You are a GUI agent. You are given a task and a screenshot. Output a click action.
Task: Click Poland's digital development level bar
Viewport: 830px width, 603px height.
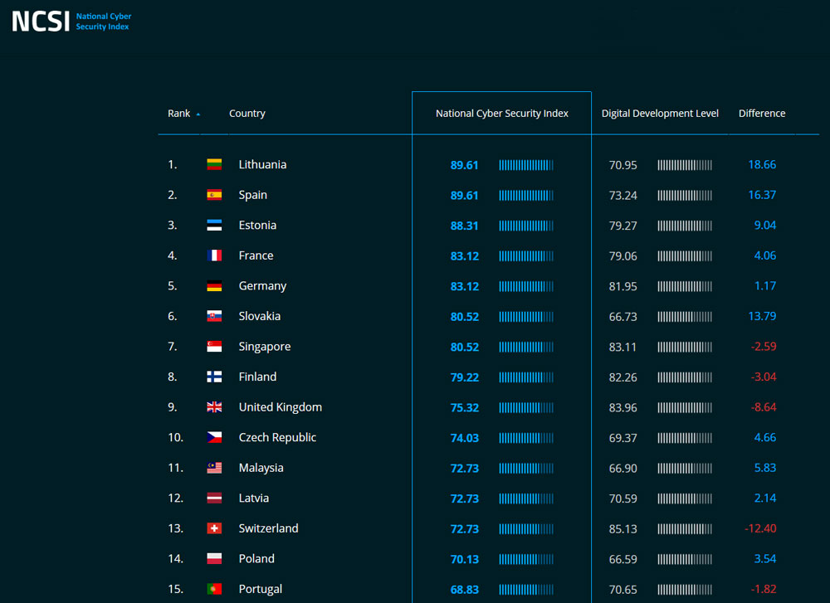tap(685, 559)
